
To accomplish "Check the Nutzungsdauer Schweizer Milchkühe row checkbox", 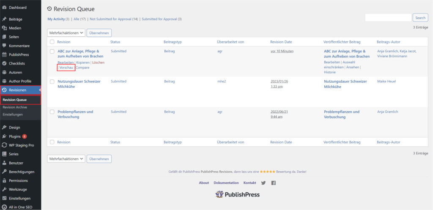I will point(52,82).
